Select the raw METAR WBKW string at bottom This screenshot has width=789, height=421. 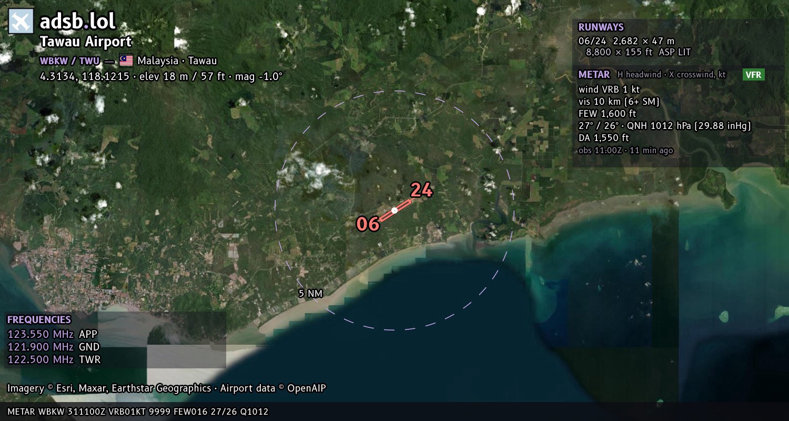click(138, 412)
